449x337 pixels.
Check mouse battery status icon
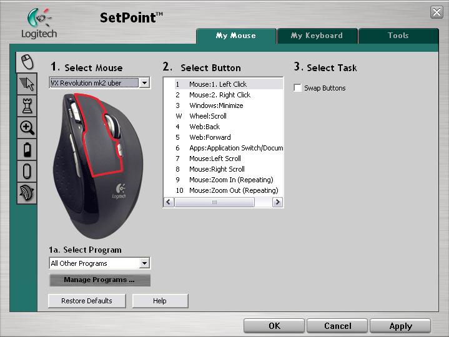point(27,150)
